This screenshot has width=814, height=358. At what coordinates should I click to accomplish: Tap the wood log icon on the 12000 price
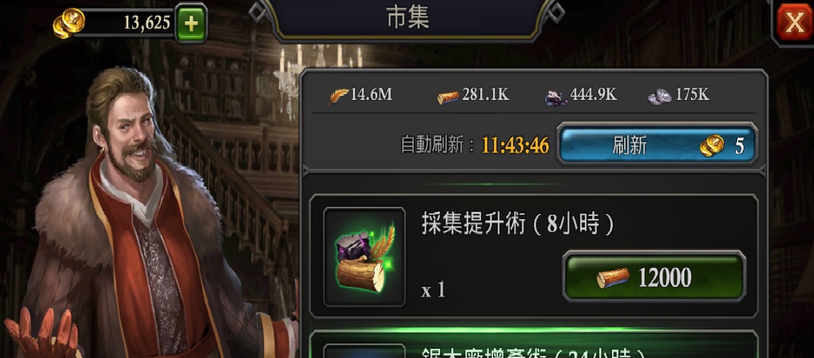[613, 279]
